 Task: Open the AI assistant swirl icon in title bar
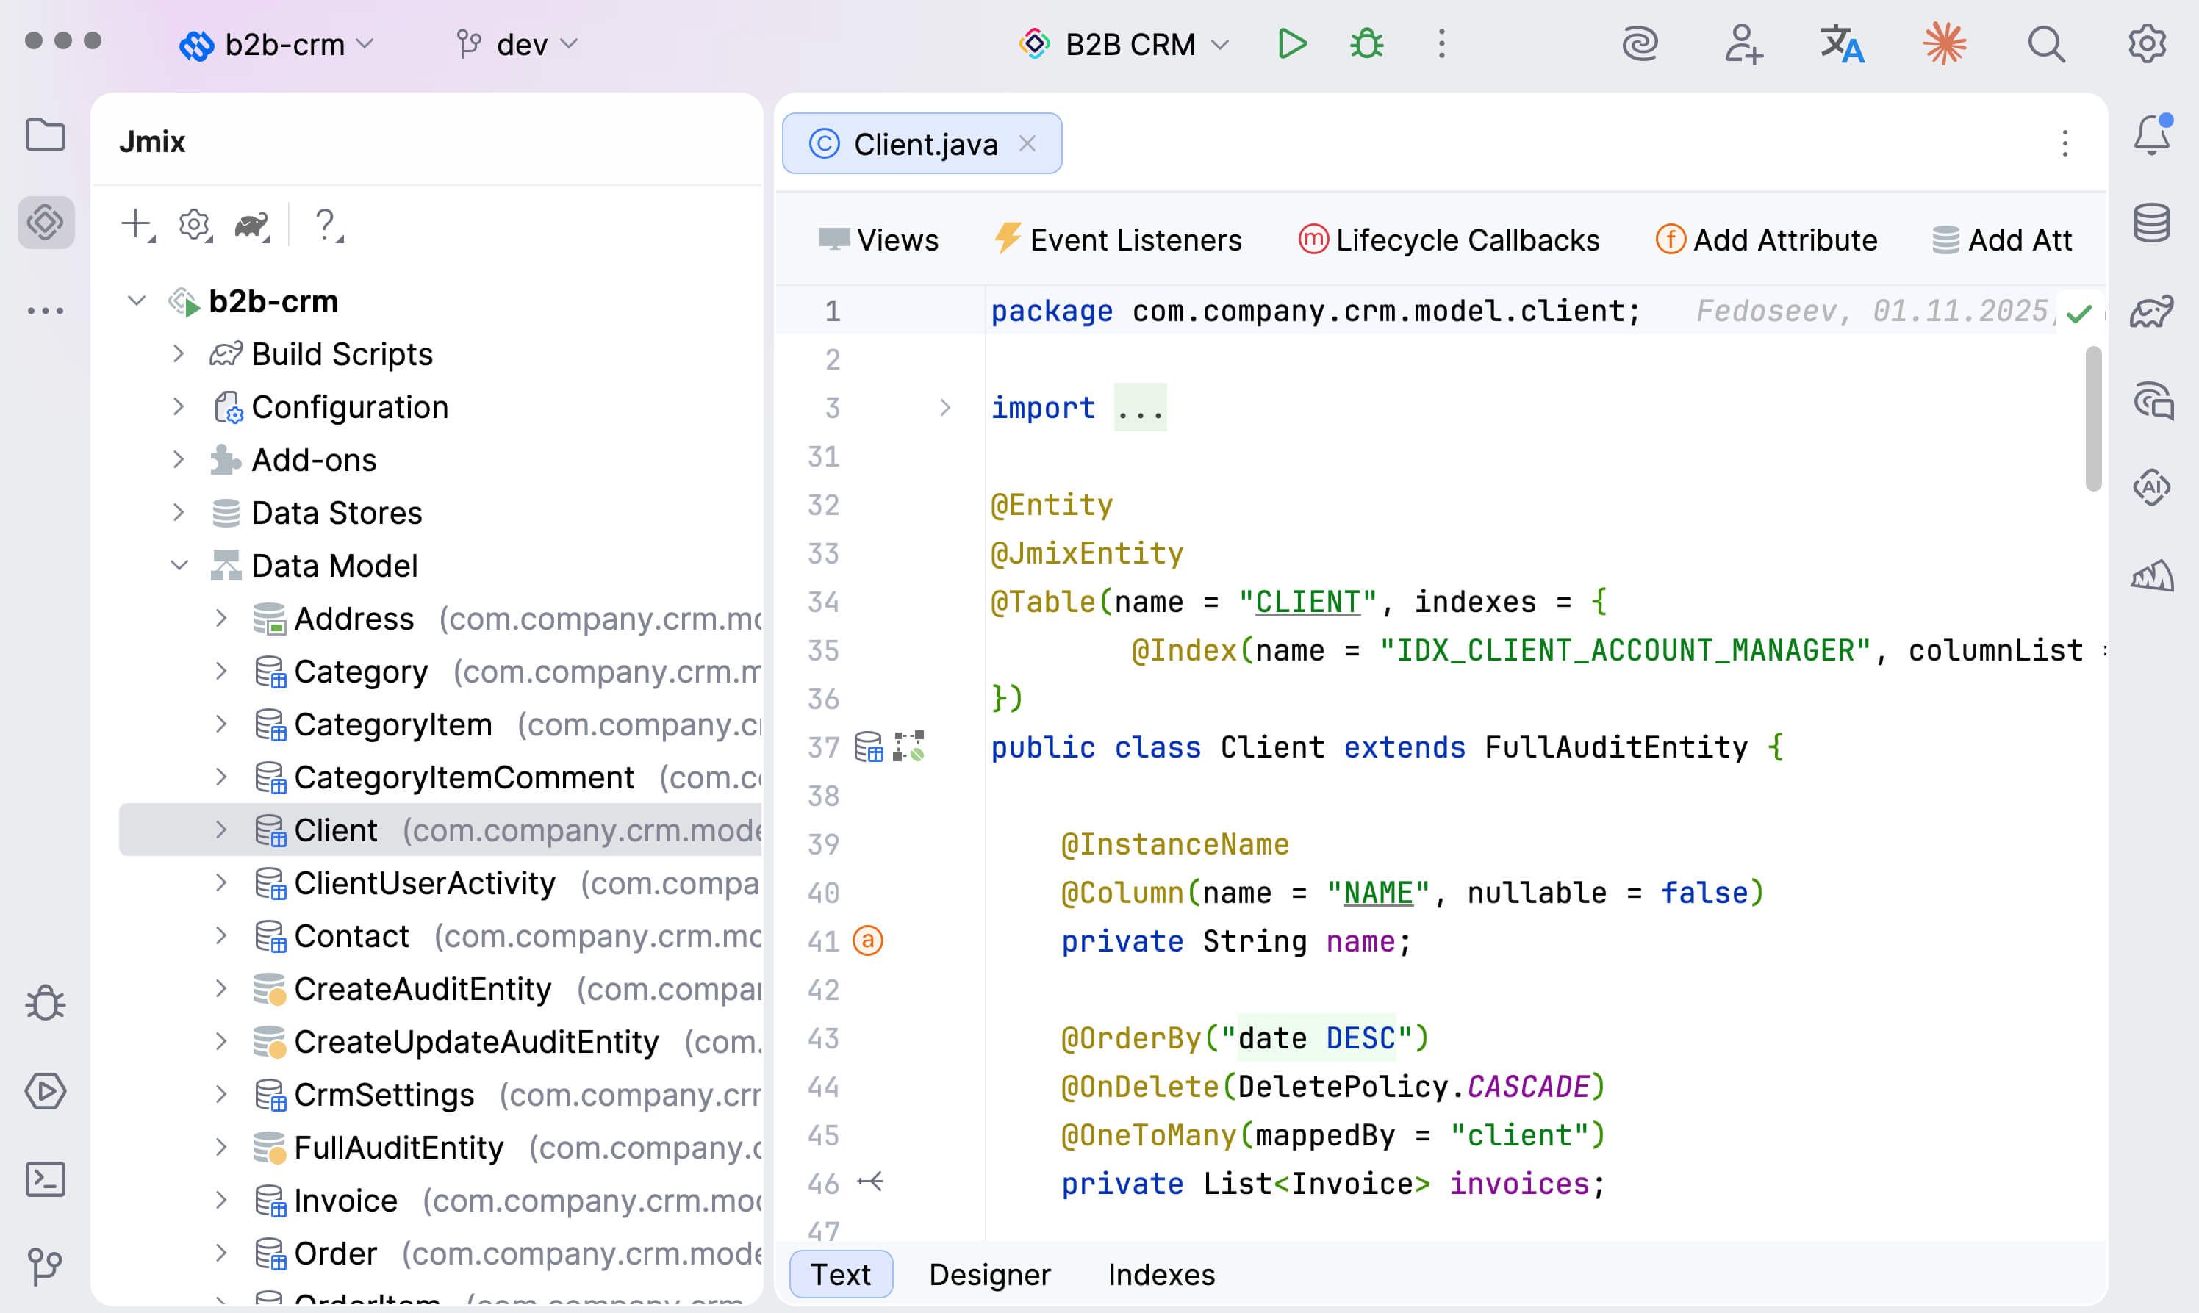click(x=1640, y=43)
